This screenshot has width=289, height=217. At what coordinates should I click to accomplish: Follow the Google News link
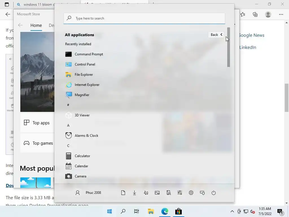coord(252,35)
